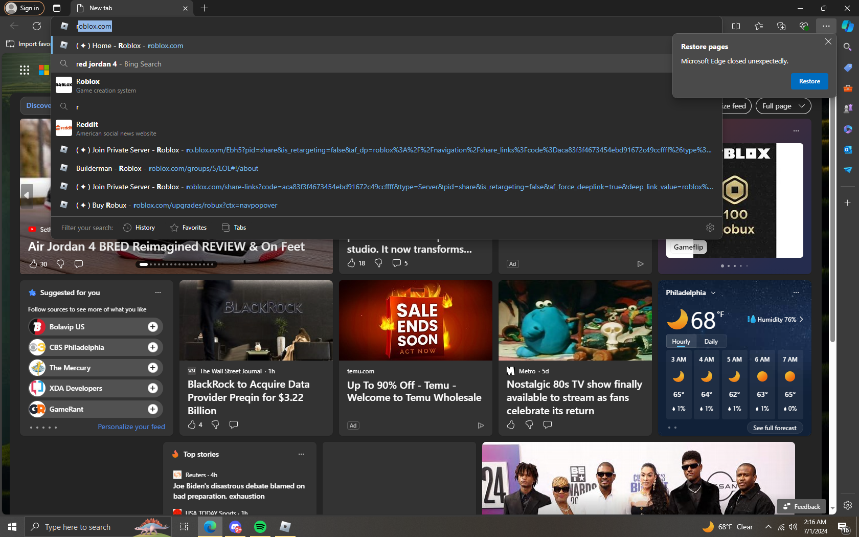859x537 pixels.
Task: Open Edge Settings and more menu
Action: (826, 26)
